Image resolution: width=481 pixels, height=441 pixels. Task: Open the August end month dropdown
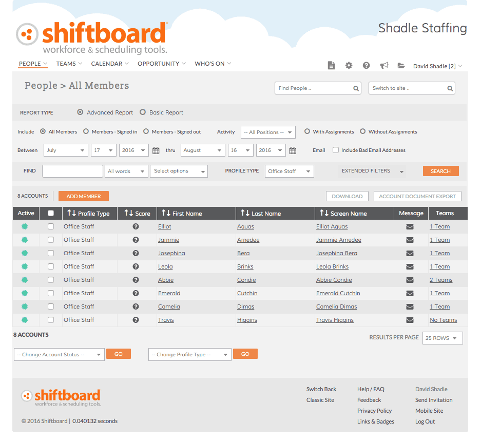click(203, 150)
